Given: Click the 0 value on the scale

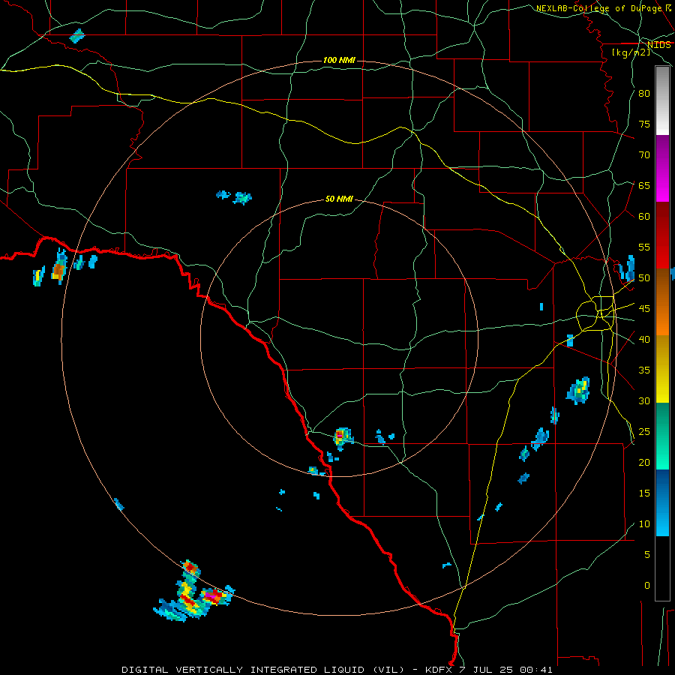Looking at the screenshot, I should (647, 586).
